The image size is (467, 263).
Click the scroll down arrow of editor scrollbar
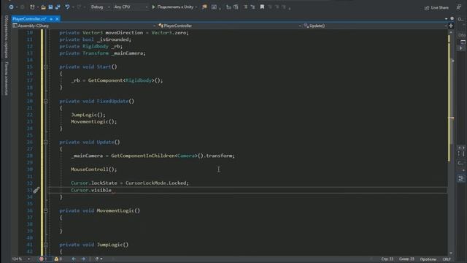[451, 253]
